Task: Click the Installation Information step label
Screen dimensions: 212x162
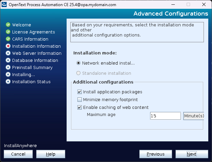Action: 37,46
